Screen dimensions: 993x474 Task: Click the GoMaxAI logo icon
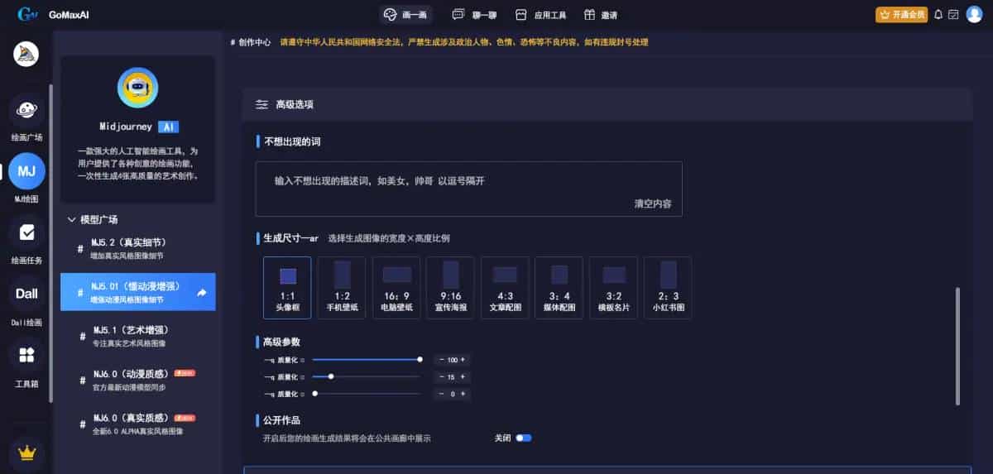[x=27, y=14]
